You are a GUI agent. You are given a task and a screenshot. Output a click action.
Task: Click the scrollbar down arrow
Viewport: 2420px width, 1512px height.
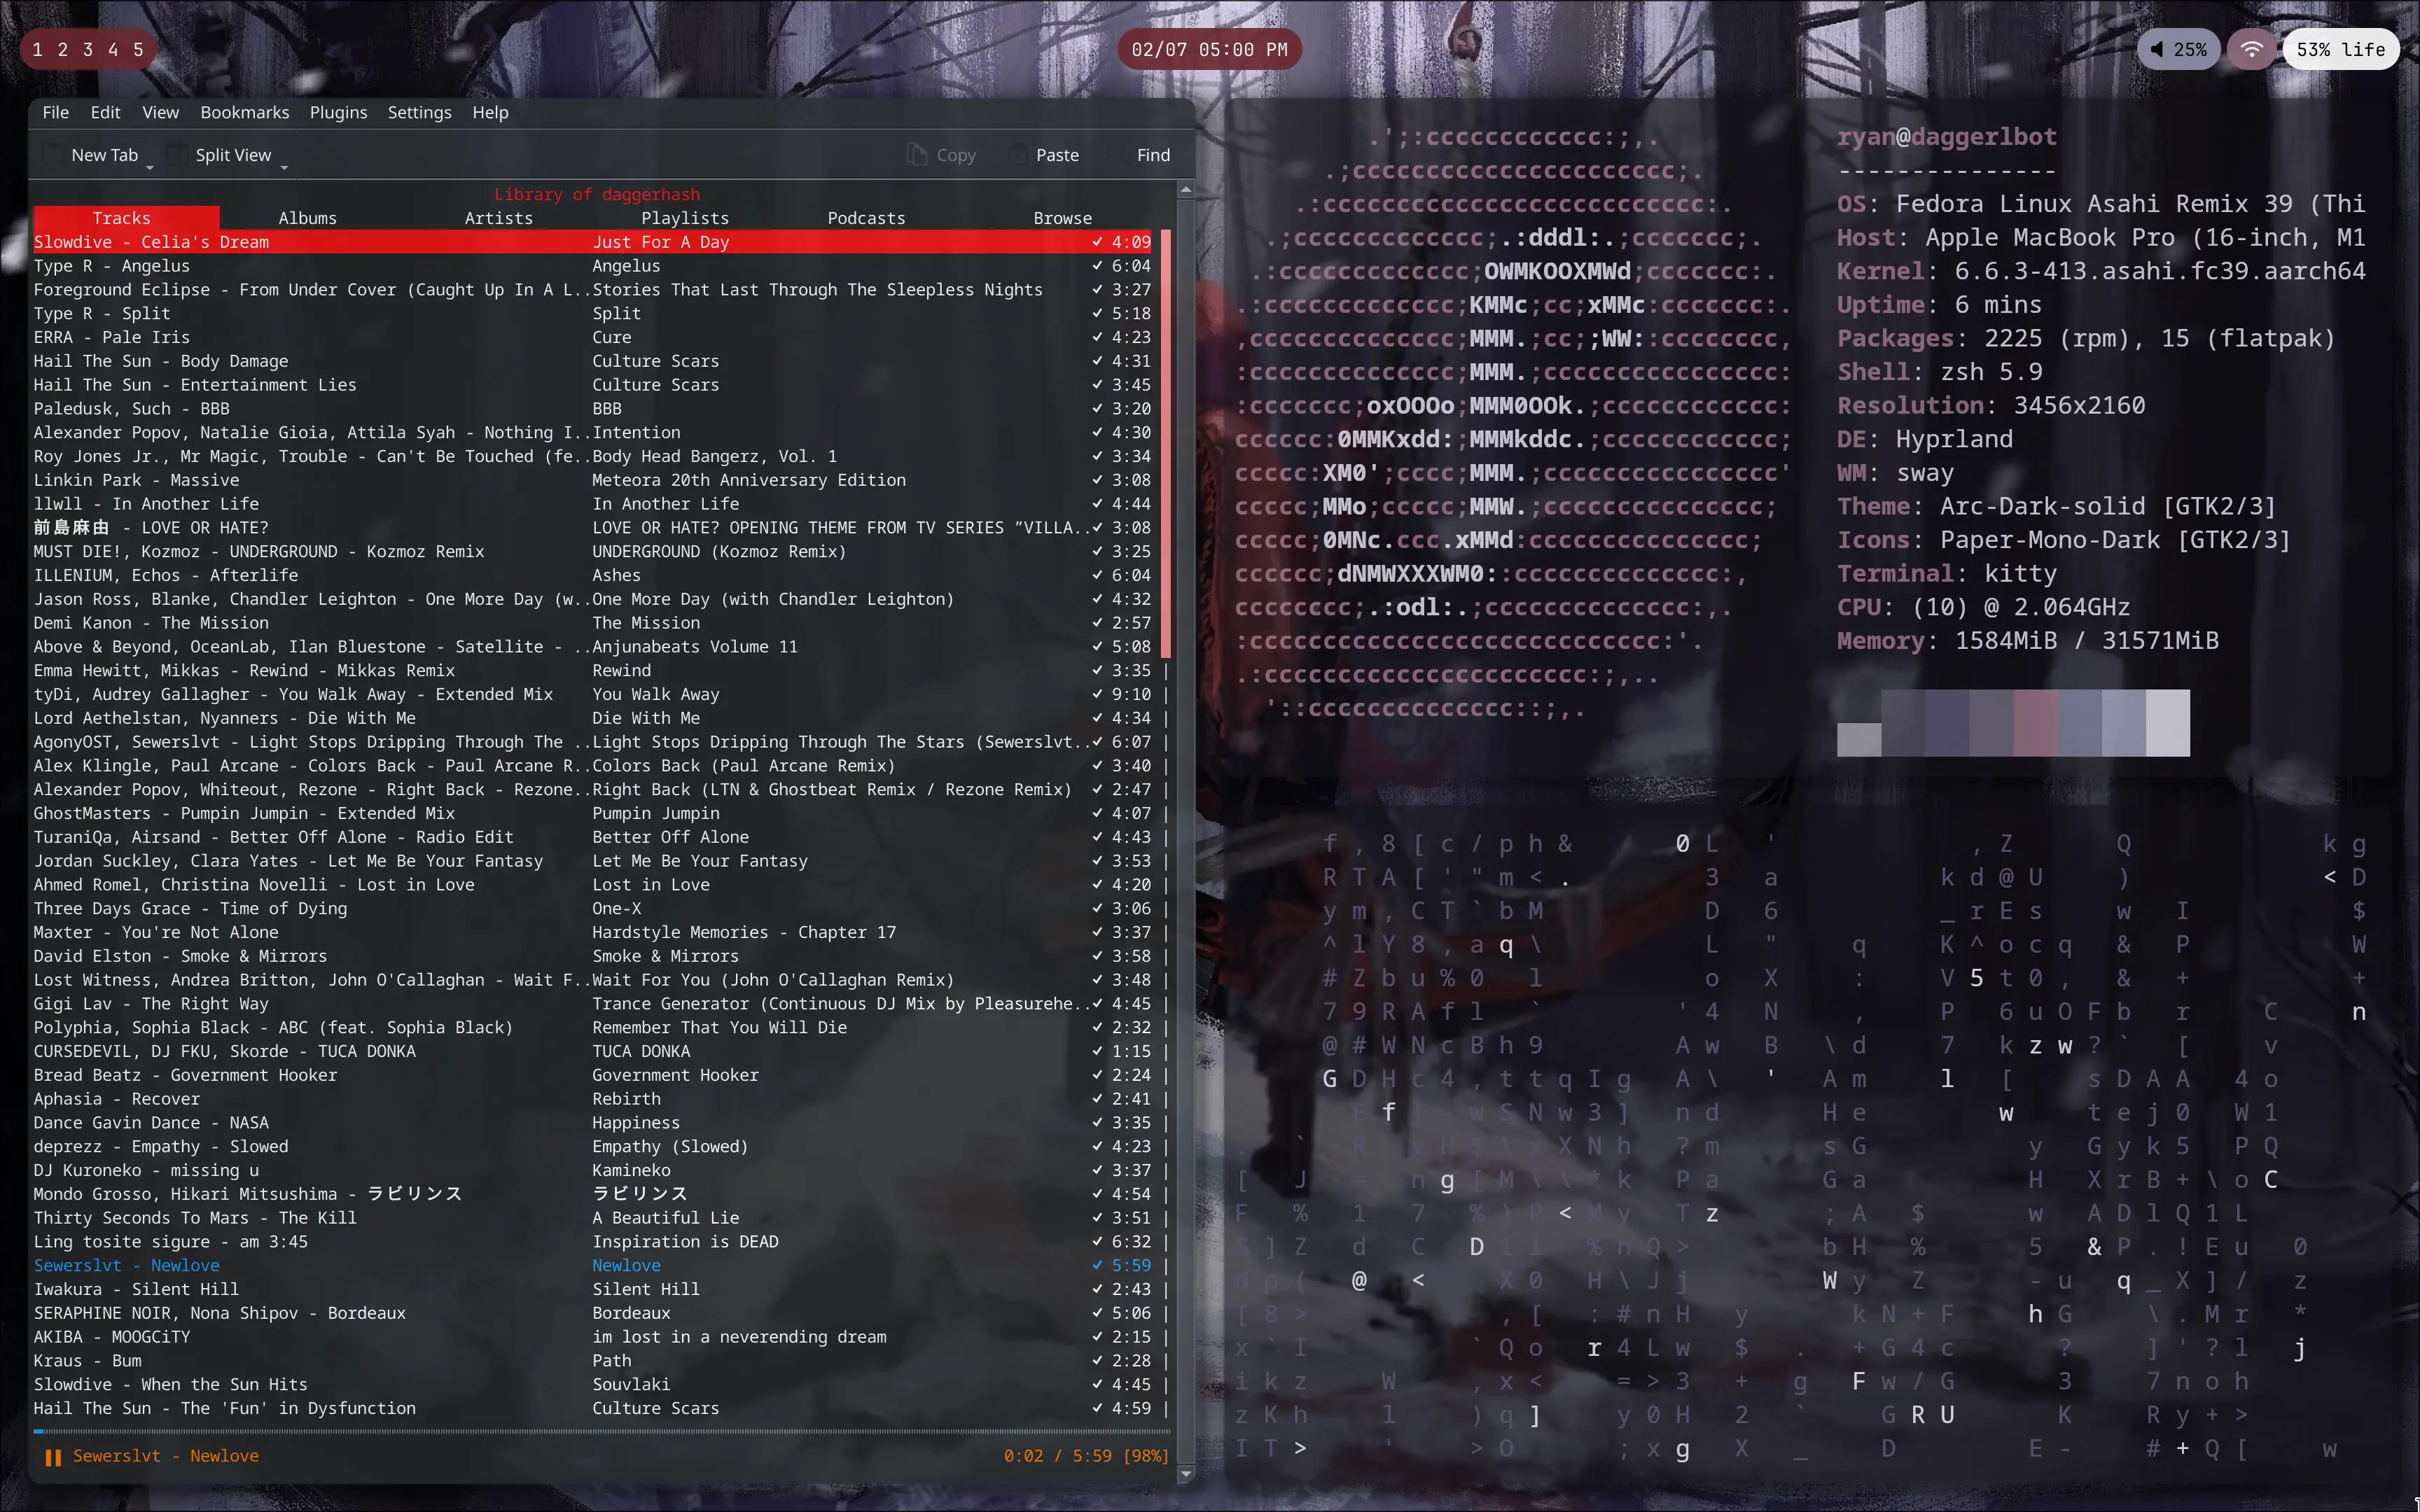[1185, 1474]
